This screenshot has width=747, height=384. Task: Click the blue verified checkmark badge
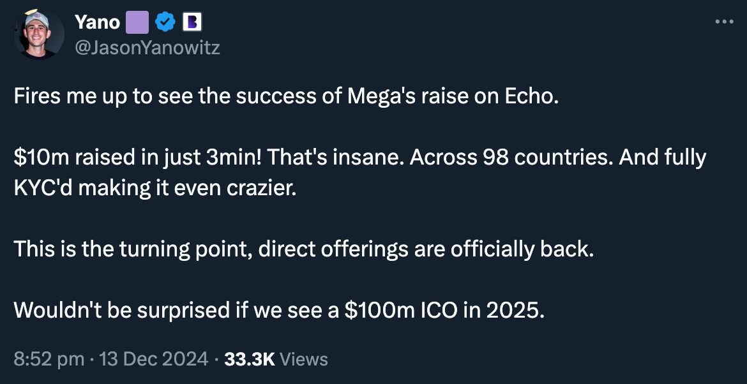[165, 22]
